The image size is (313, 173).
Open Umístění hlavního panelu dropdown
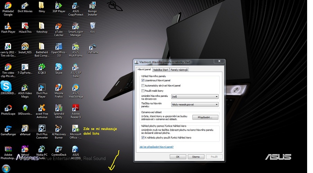click(195, 97)
